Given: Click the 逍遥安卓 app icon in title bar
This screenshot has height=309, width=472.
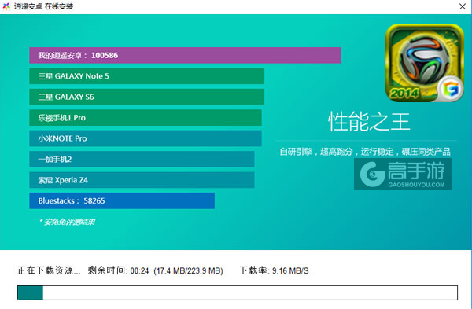Looking at the screenshot, I should [6, 6].
